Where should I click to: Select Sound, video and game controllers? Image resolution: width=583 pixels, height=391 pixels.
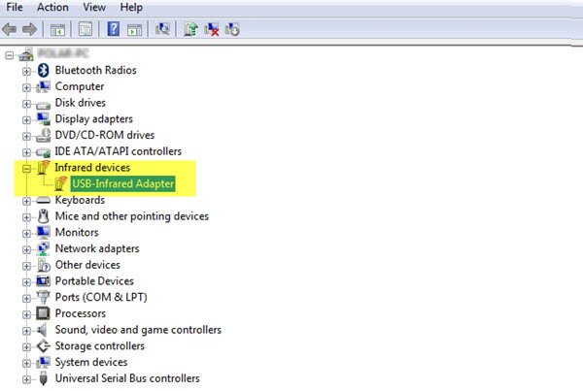(138, 330)
